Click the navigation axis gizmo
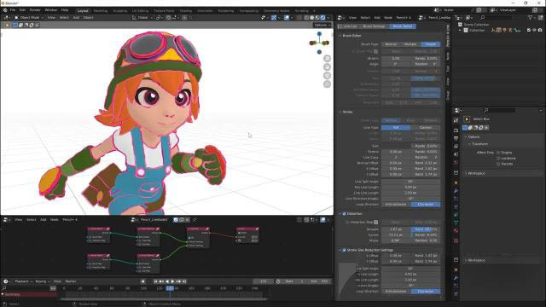 319,43
